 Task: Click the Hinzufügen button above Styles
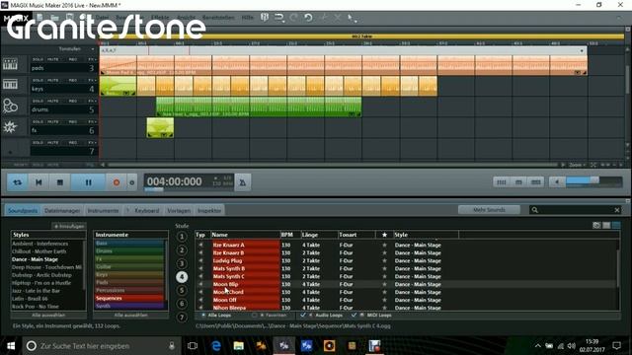[69, 226]
